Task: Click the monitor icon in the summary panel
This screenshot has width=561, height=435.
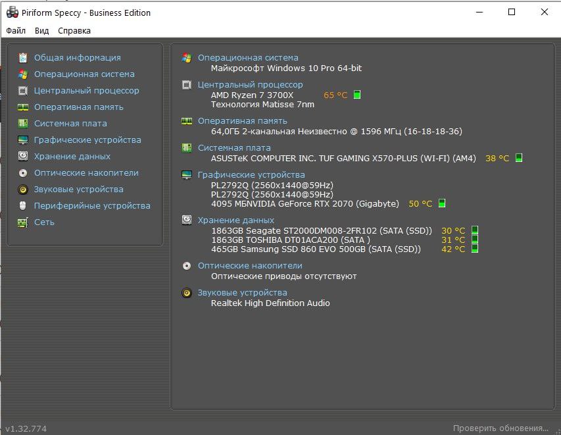Action: tap(186, 174)
